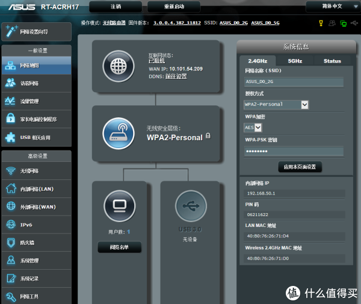361x304 pixels.
Task: Click the green network clients status icon
Action: 344,23
